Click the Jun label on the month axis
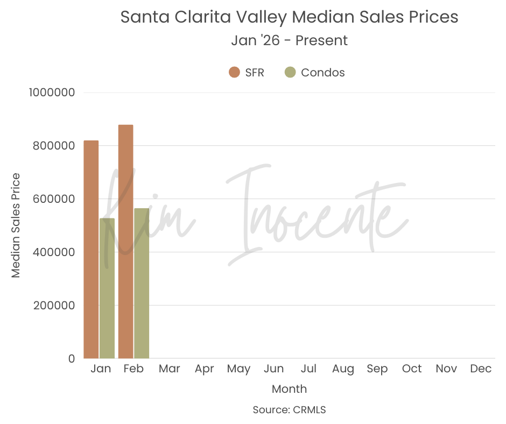Viewport: 506px width, 424px height. pyautogui.click(x=274, y=369)
